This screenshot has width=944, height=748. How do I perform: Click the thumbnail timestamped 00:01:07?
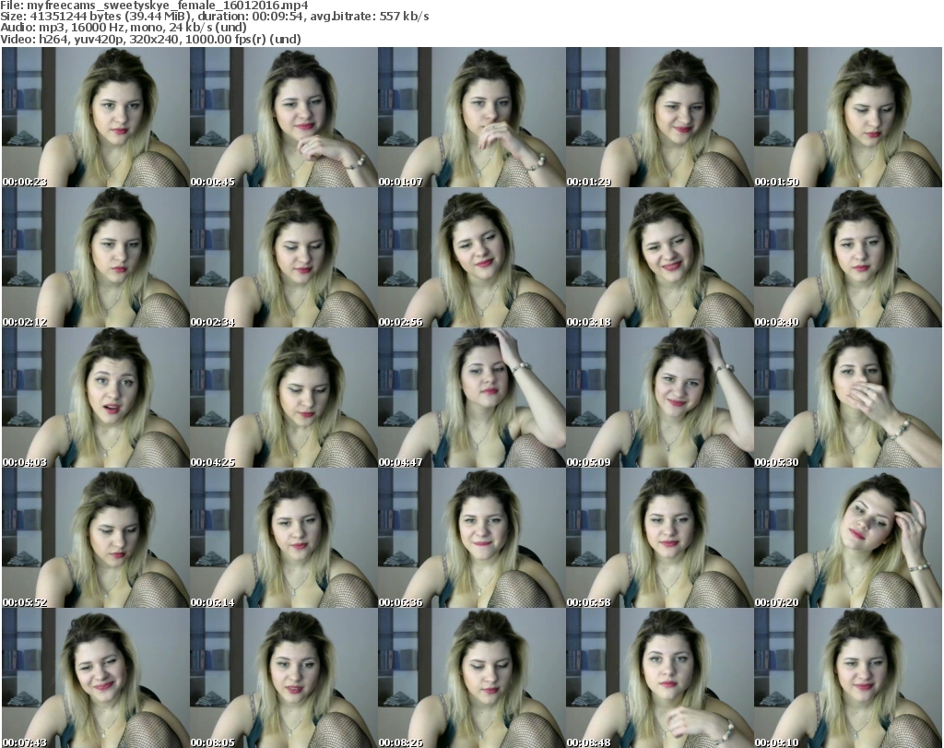click(472, 117)
